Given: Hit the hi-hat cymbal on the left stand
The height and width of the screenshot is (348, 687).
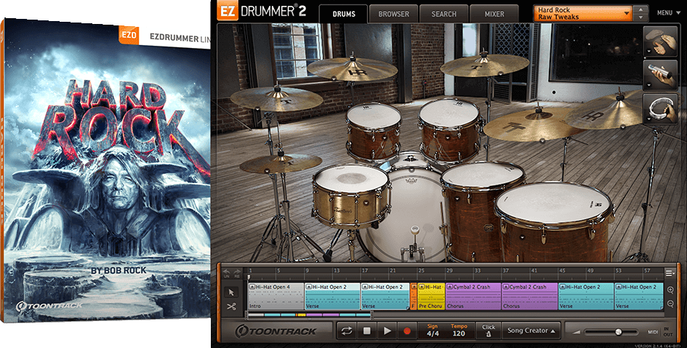Looking at the screenshot, I should pos(281,163).
